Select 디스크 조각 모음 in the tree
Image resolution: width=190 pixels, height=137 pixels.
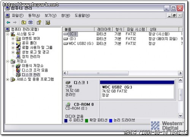point(35,70)
